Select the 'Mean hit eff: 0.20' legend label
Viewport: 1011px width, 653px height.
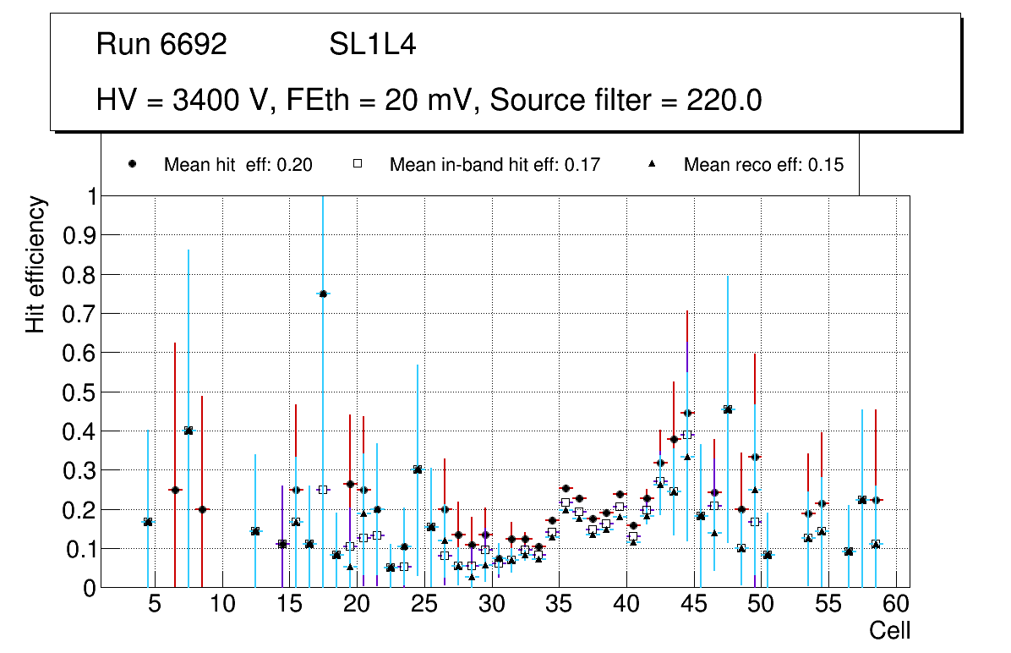[238, 165]
